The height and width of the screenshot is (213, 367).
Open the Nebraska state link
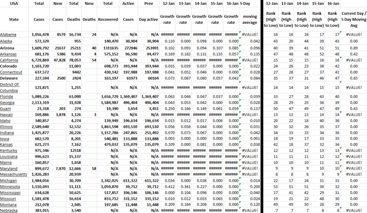[x=9, y=211]
